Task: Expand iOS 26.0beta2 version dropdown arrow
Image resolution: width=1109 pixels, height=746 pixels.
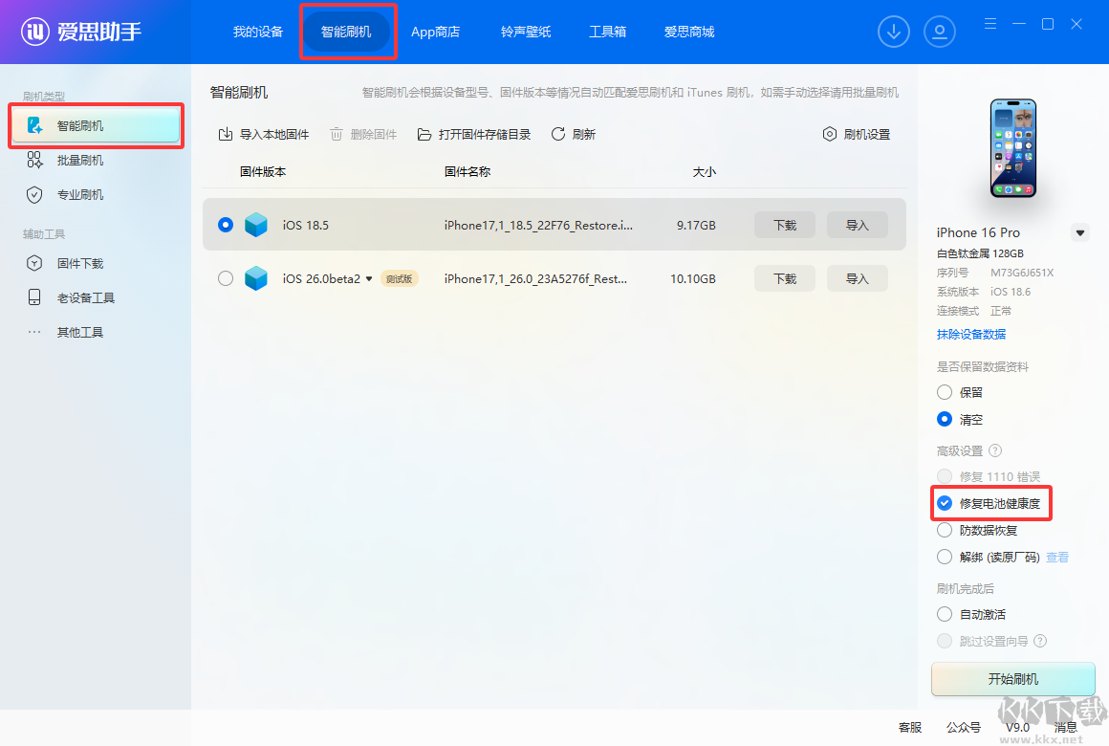Action: [369, 279]
